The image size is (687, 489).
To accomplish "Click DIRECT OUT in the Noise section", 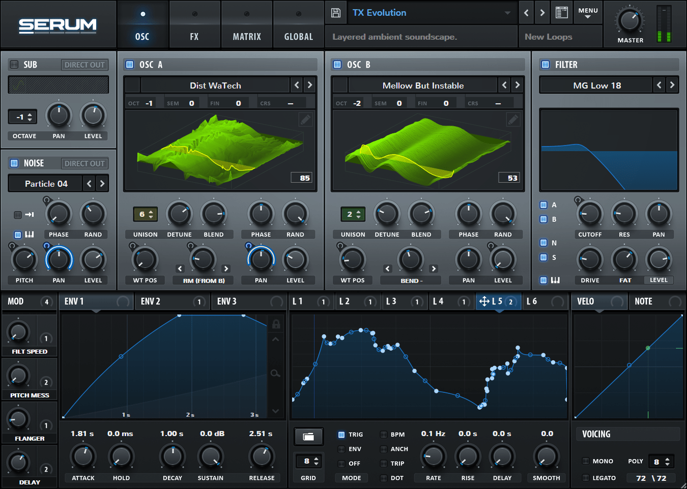I will (x=84, y=163).
